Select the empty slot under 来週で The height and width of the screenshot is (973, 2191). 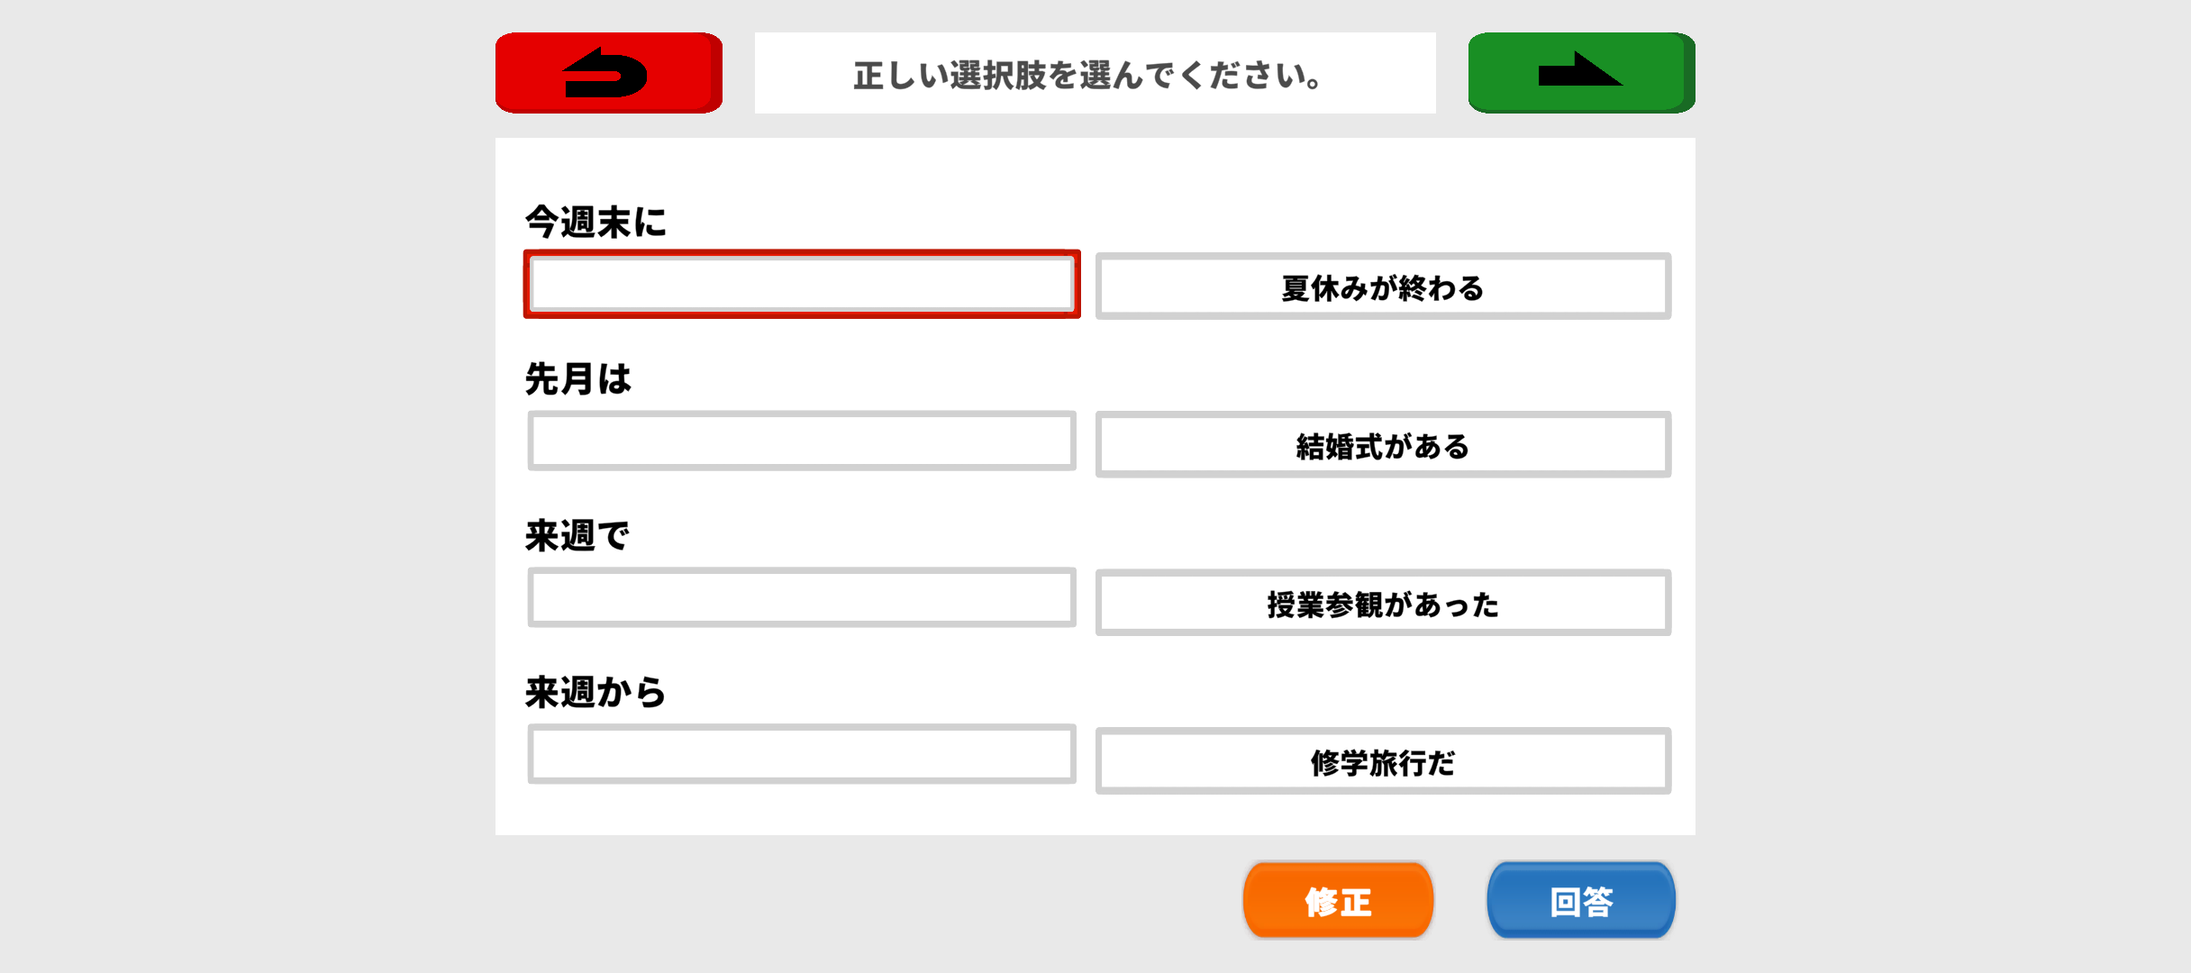(802, 597)
